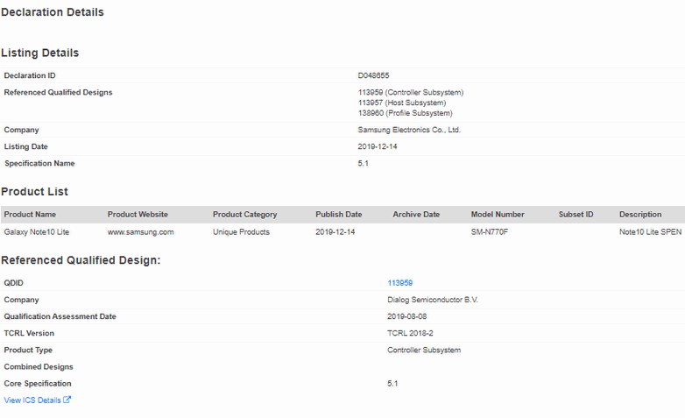Click the Model Number column header

pos(498,214)
